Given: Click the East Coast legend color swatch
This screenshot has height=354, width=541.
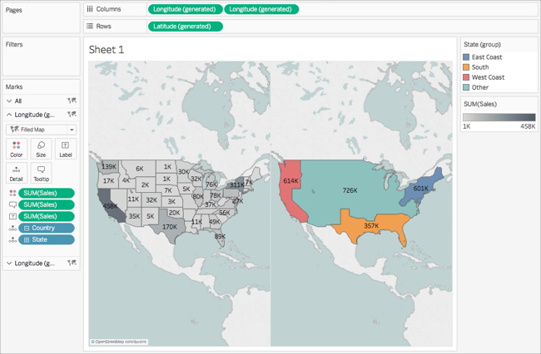Looking at the screenshot, I should [x=466, y=57].
